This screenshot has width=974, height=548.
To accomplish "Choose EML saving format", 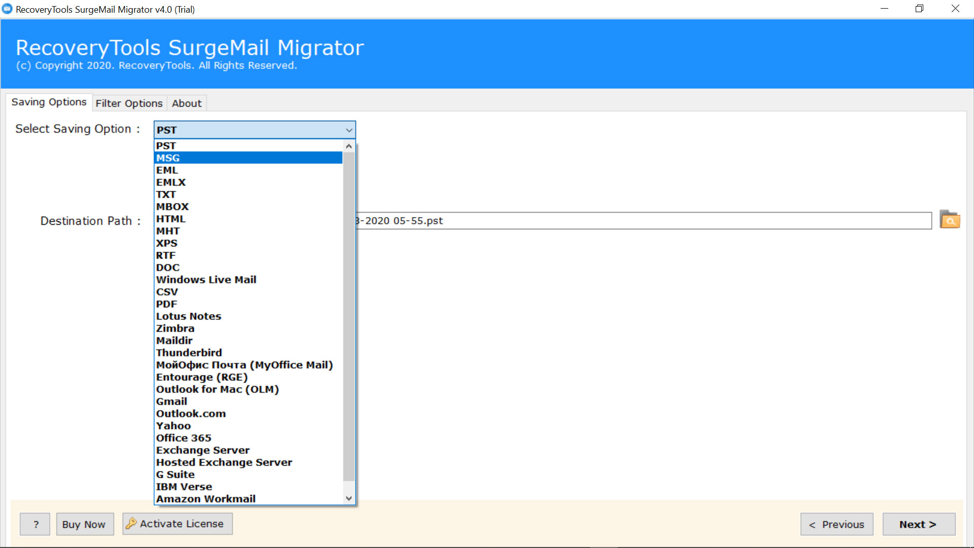I will point(249,170).
